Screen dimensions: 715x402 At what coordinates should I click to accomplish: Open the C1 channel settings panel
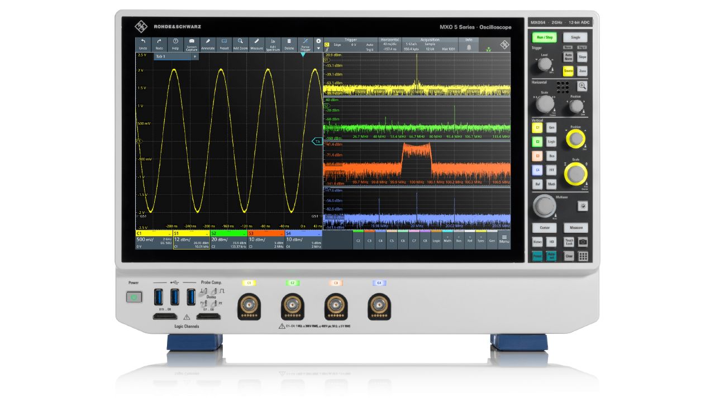pyautogui.click(x=154, y=239)
